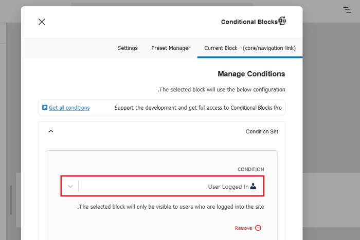Screen dimensions: 360x240
Task: Follow the Get all conditions link
Action: (x=69, y=108)
